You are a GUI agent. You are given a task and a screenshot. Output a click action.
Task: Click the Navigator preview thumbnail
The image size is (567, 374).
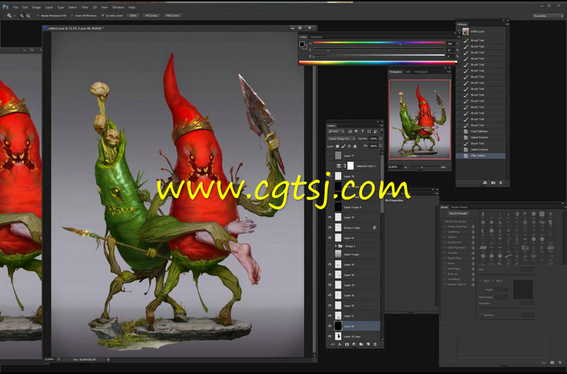point(420,119)
